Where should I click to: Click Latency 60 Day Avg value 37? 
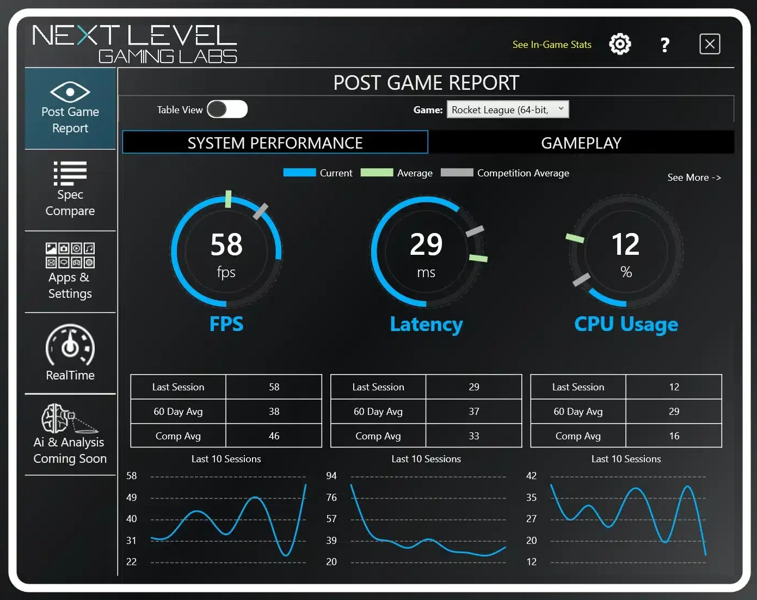474,412
